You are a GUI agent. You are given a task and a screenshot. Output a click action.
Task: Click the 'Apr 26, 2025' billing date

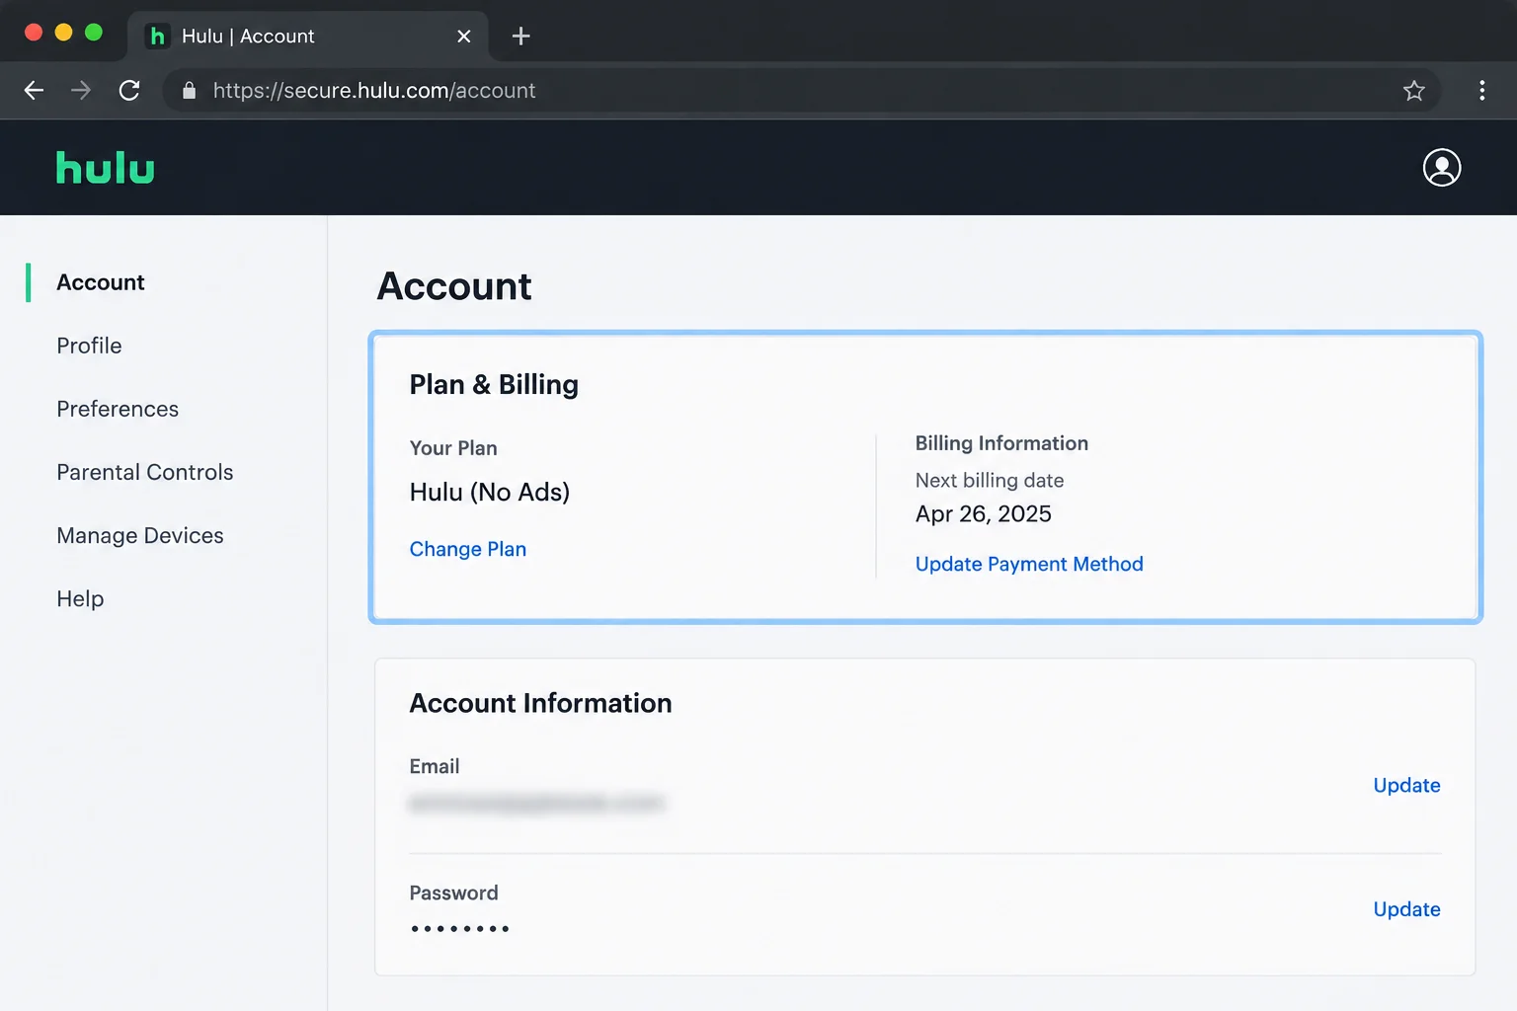click(x=984, y=513)
